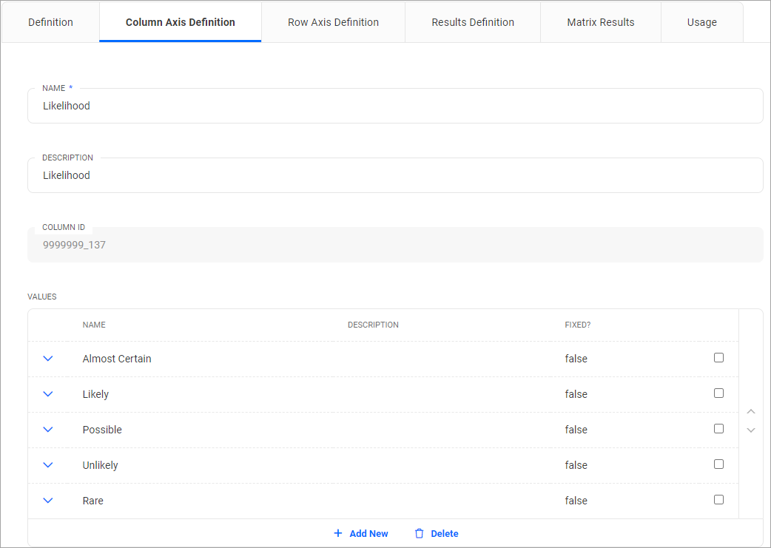The image size is (771, 548).
Task: Tick the checkbox for the Rare row
Action: coord(718,500)
